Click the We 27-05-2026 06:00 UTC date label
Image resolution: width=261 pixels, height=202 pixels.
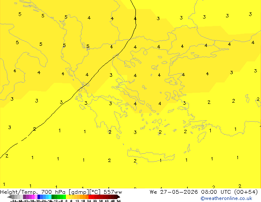click(x=191, y=192)
